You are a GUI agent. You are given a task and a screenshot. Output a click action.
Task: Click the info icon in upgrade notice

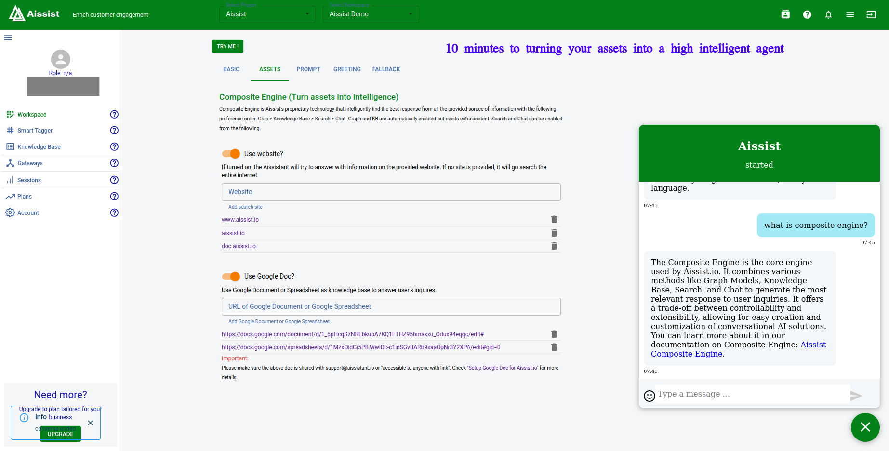pos(24,418)
